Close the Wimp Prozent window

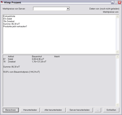(x=120, y=2)
